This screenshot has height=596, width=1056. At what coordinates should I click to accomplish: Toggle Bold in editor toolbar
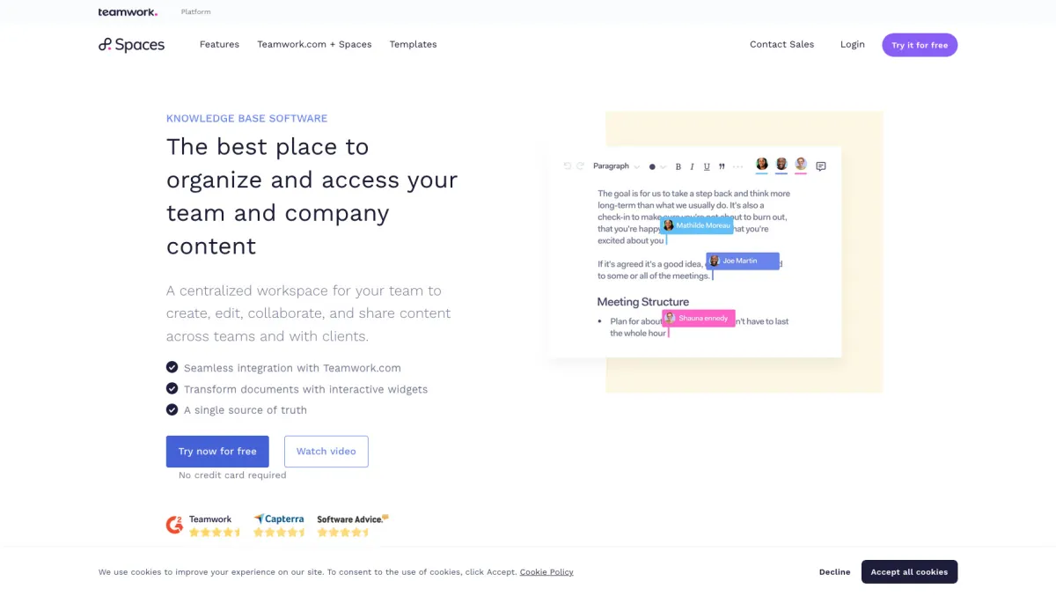pos(678,166)
